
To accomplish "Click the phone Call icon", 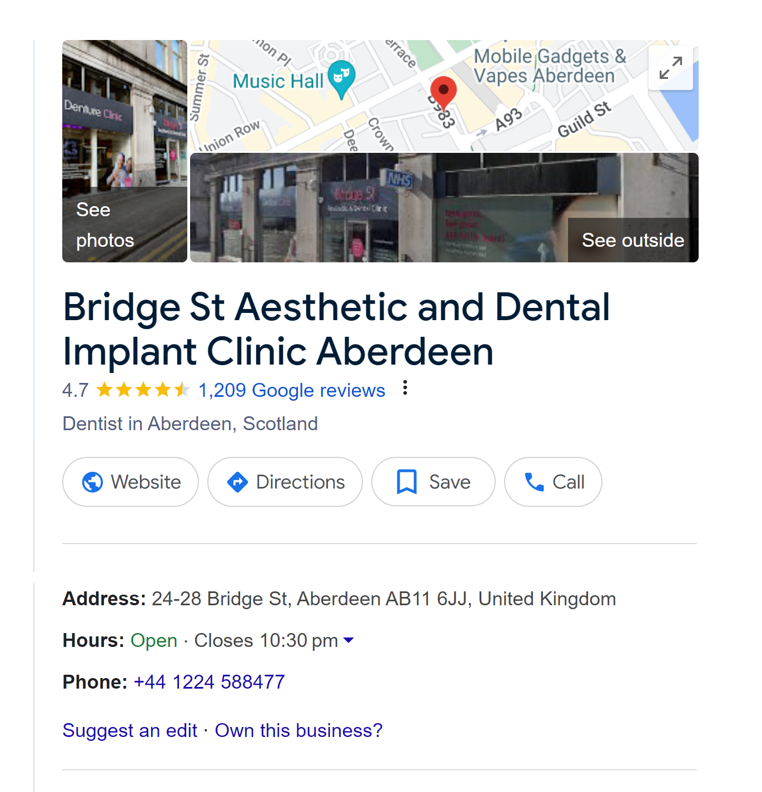I will (x=534, y=482).
